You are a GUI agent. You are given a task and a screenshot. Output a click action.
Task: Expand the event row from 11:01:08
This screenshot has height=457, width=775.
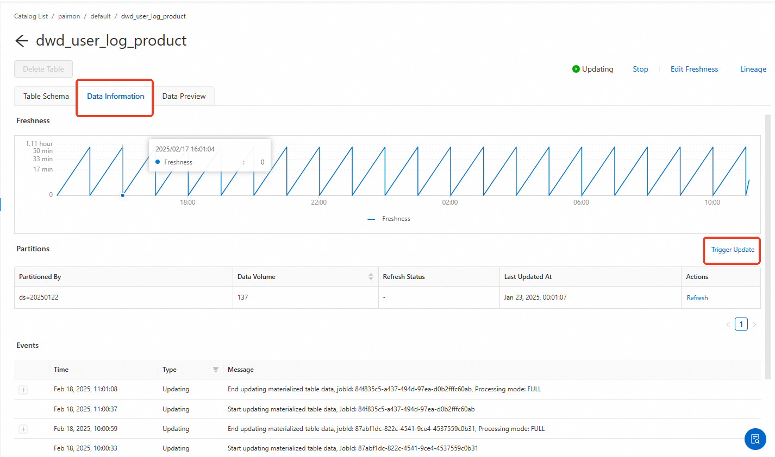tap(22, 390)
